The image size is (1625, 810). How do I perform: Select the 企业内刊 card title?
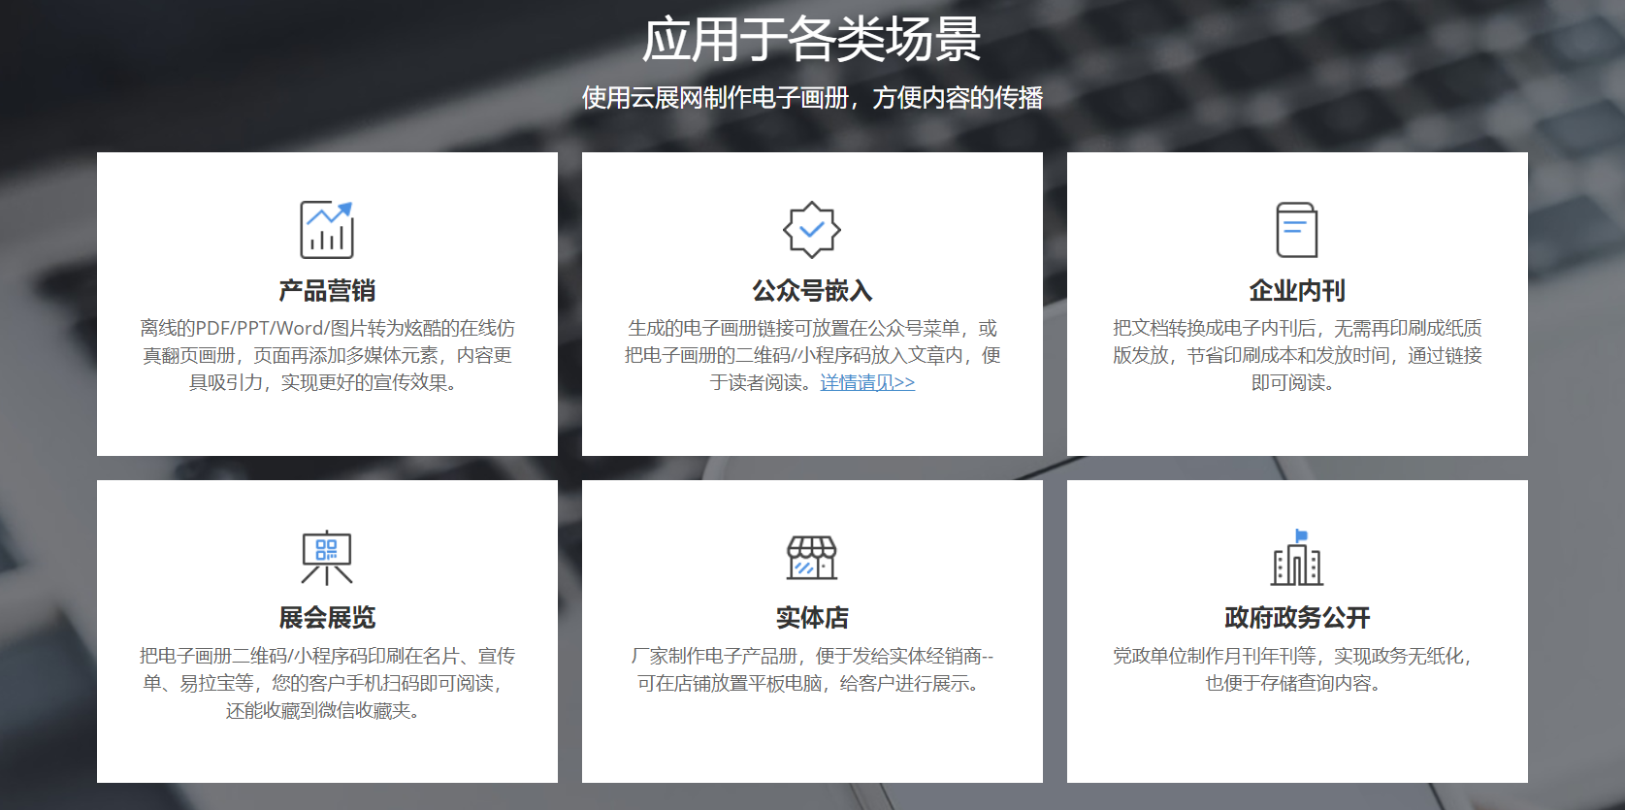tap(1297, 291)
